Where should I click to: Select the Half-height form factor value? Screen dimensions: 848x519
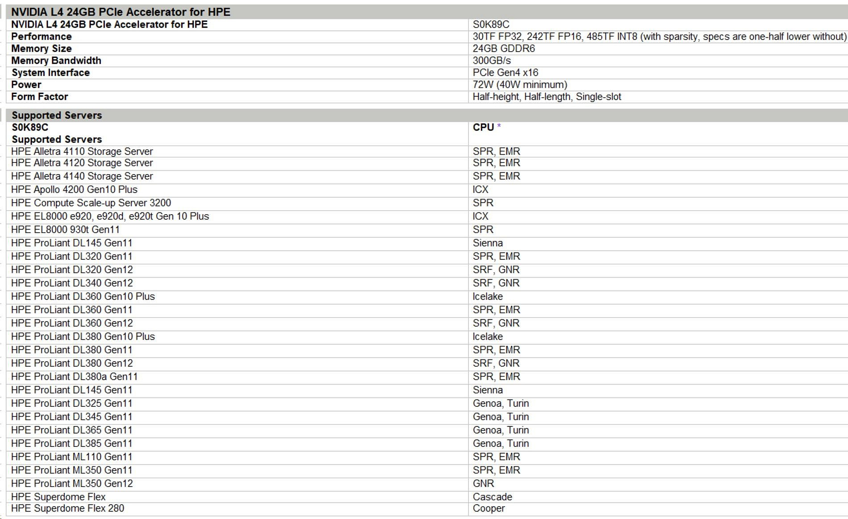[x=546, y=97]
